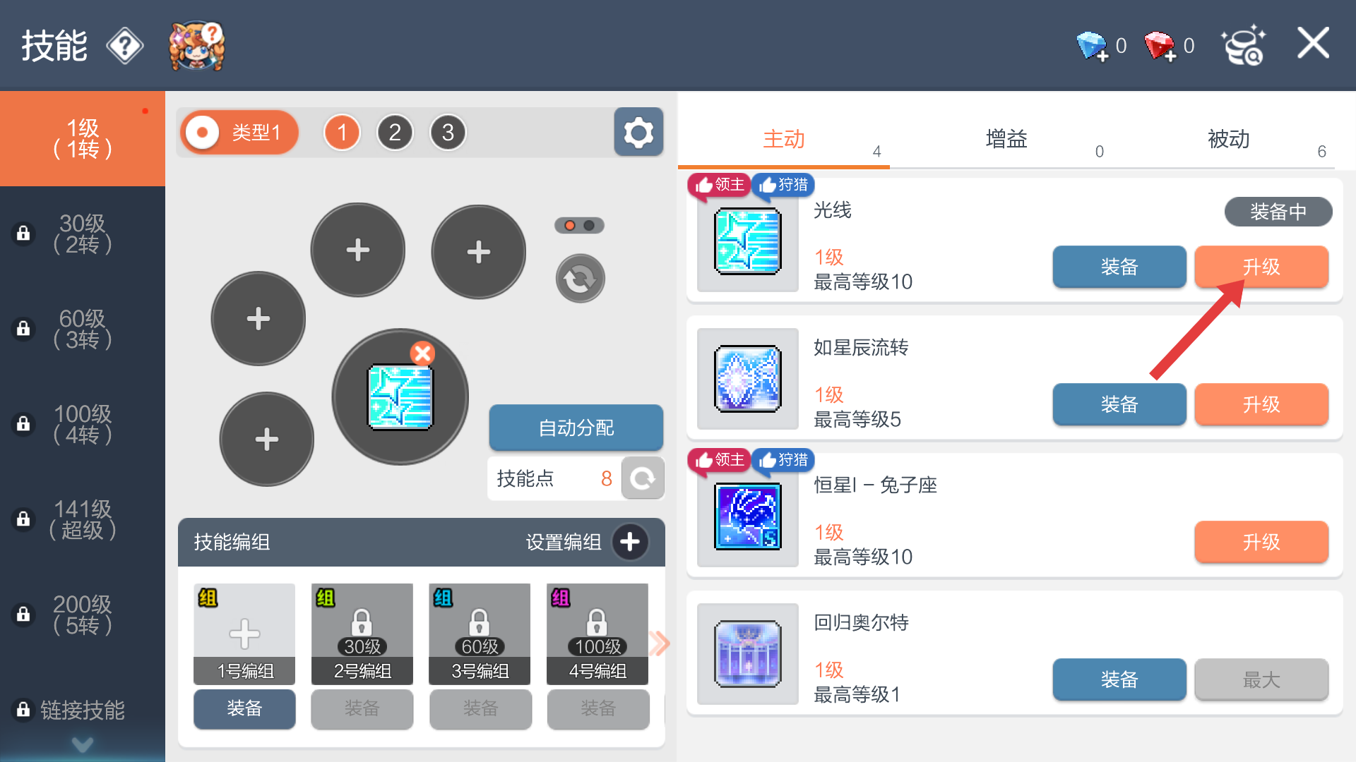
Task: Expand sidebar with bottom down chevron
Action: 83,744
